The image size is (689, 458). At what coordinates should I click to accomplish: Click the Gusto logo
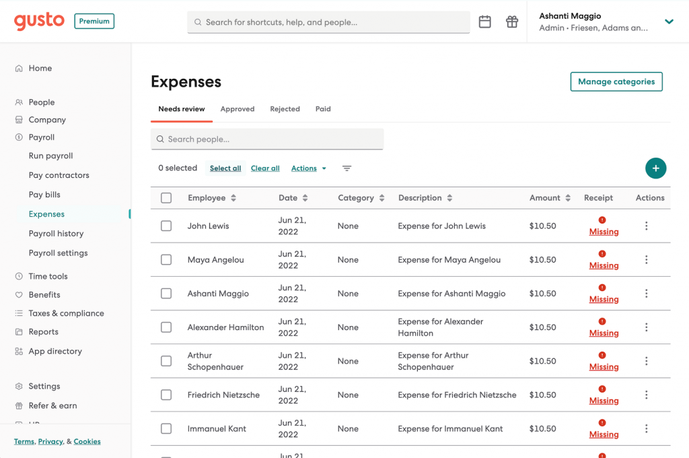coord(39,21)
